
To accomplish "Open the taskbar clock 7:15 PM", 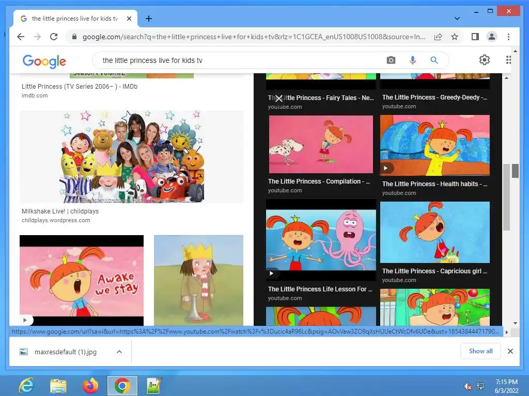I will [x=506, y=386].
